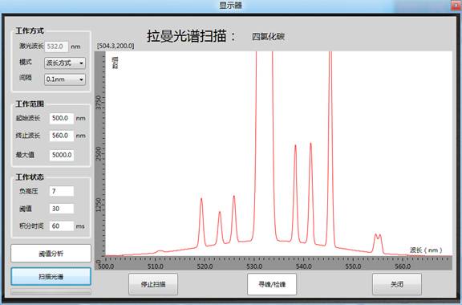Click the 540.0 x-axis tick label
Viewport: 462px width, 305px height.
tap(304, 266)
